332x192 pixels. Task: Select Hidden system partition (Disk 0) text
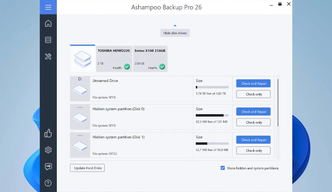pyautogui.click(x=118, y=109)
